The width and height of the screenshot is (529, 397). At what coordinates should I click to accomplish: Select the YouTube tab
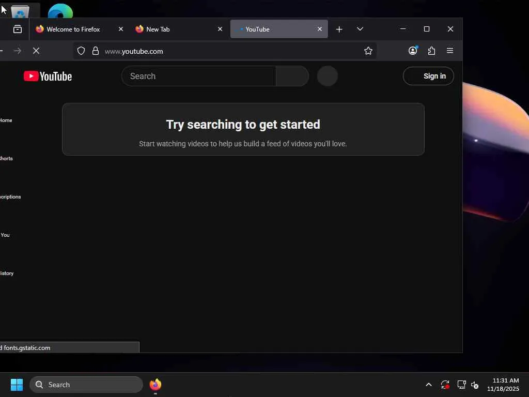point(278,29)
